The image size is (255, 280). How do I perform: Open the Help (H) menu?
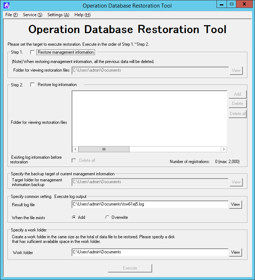[82, 15]
